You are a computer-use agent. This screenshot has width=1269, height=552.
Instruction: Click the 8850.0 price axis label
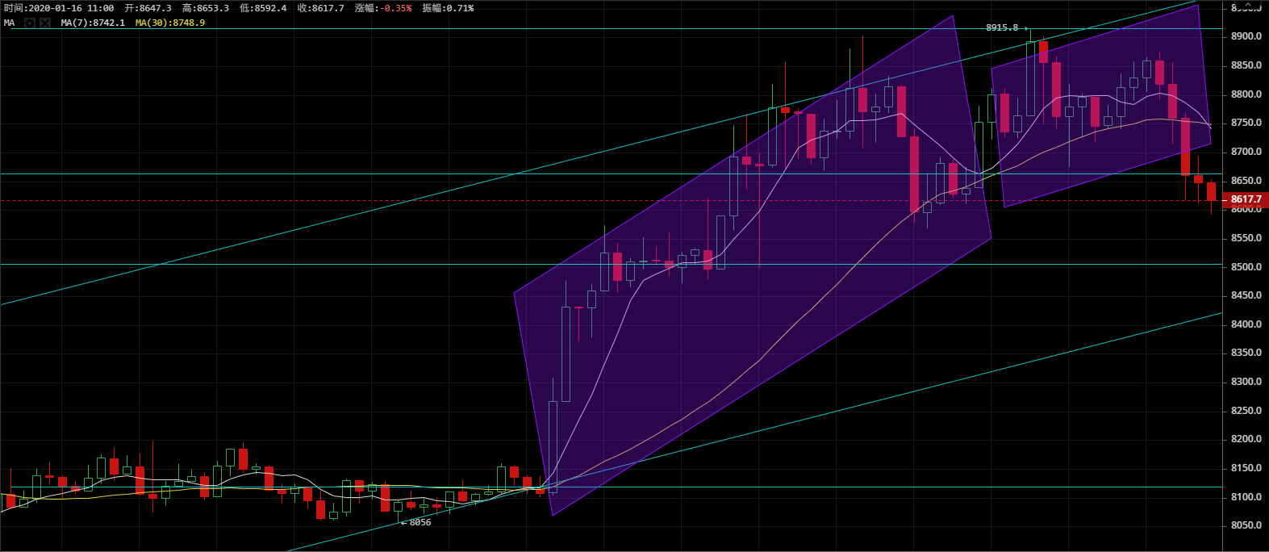[x=1246, y=65]
